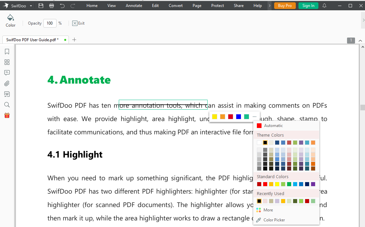Open More colors dialog
This screenshot has height=227, width=365.
tap(286, 210)
